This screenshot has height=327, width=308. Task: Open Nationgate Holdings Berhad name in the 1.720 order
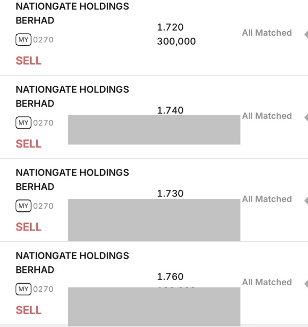72,14
